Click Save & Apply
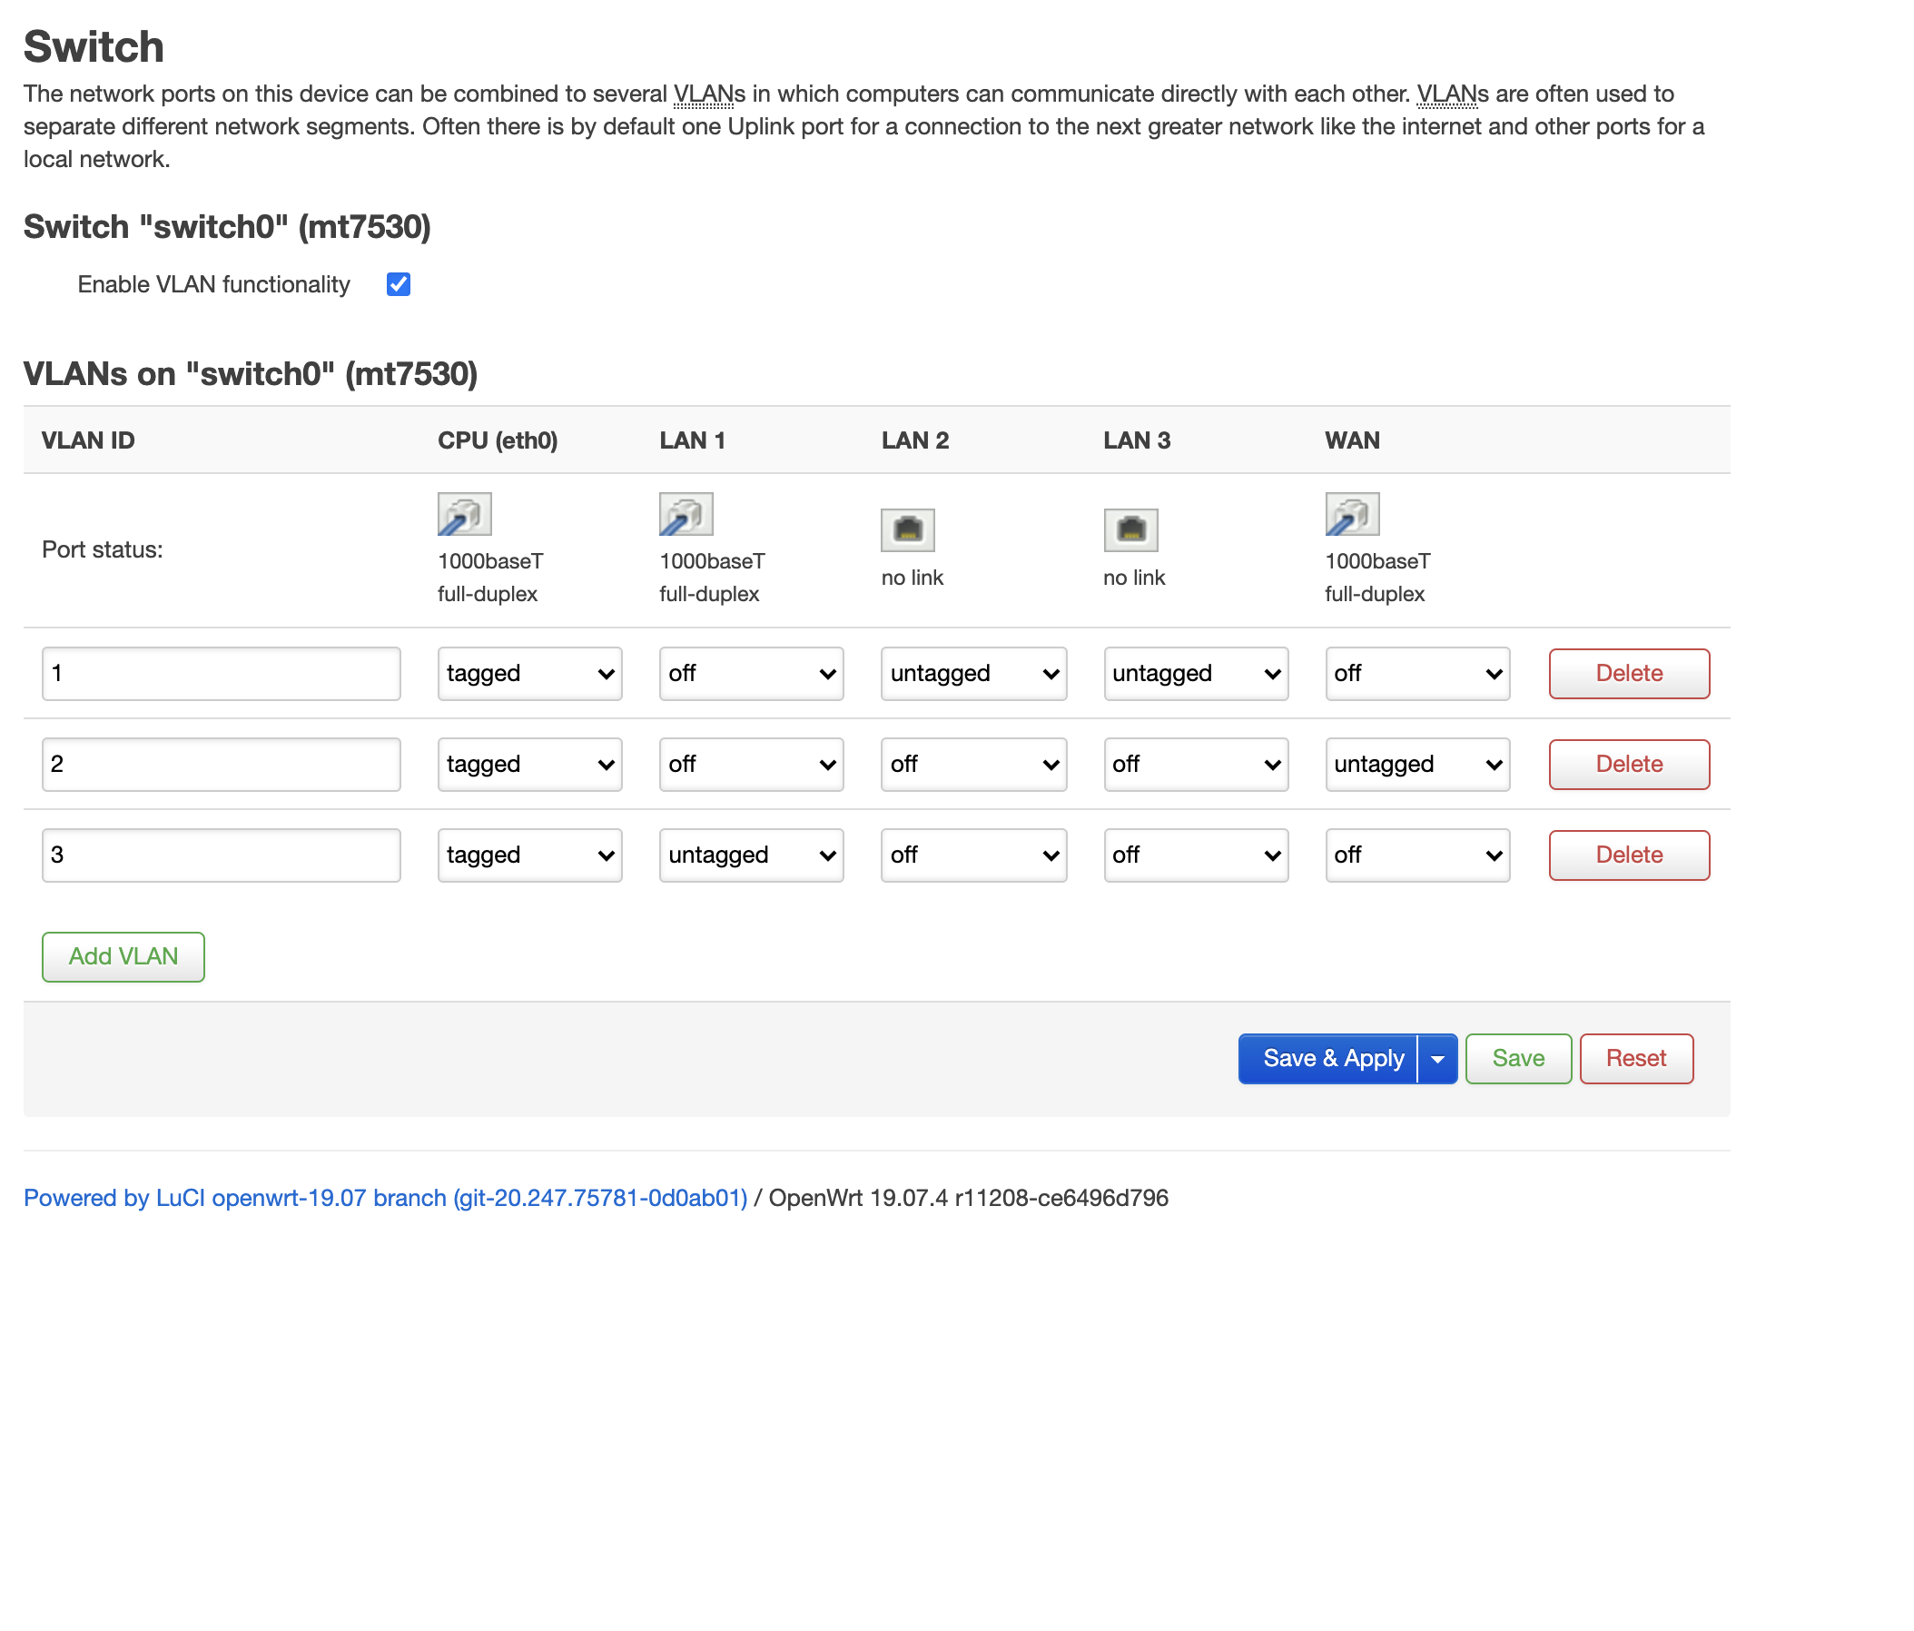Screen dimensions: 1914x1631 [1333, 1058]
